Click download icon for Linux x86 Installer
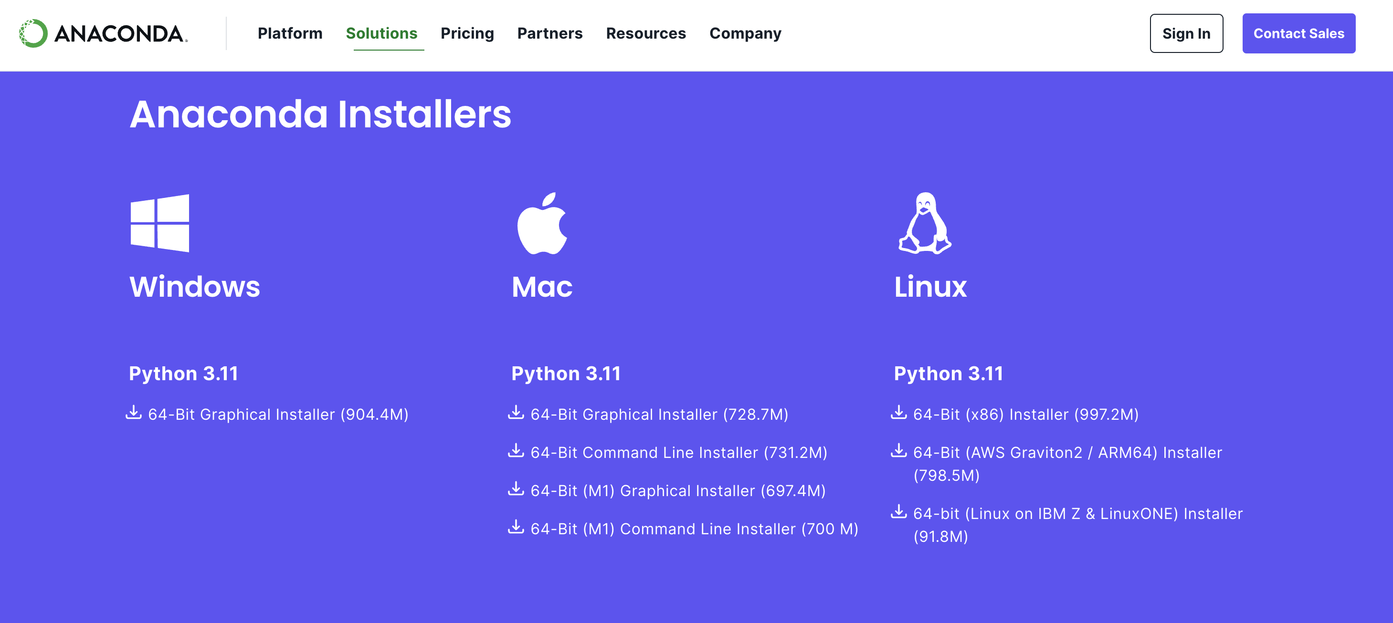 (x=898, y=413)
